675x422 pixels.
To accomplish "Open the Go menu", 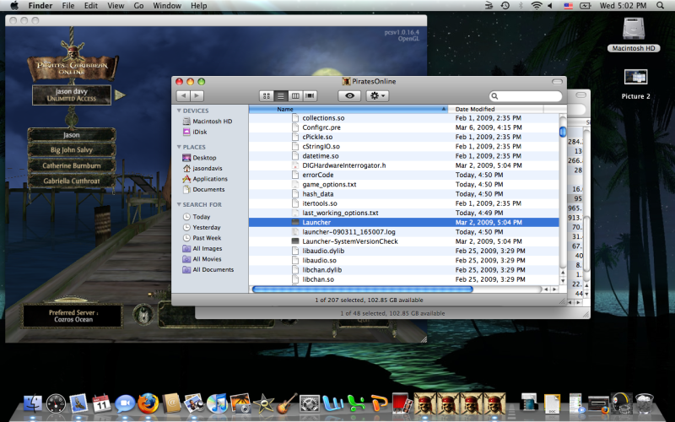I will 138,6.
